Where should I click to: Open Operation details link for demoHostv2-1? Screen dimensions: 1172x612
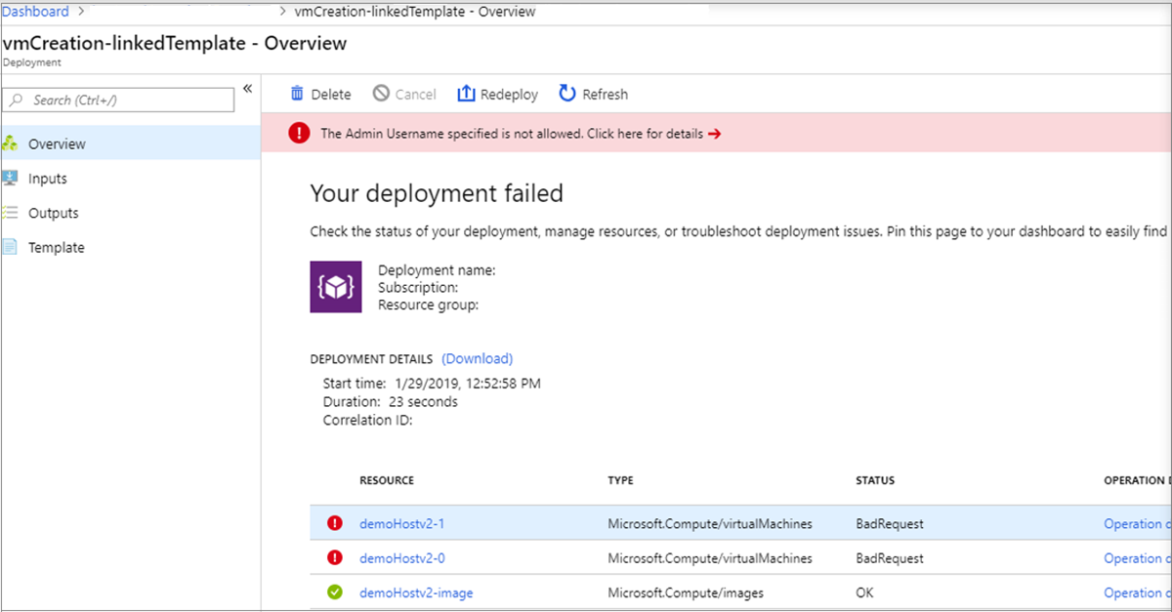(x=1136, y=523)
